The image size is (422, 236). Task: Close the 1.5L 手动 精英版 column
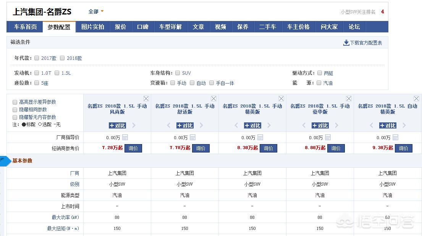click(x=281, y=98)
